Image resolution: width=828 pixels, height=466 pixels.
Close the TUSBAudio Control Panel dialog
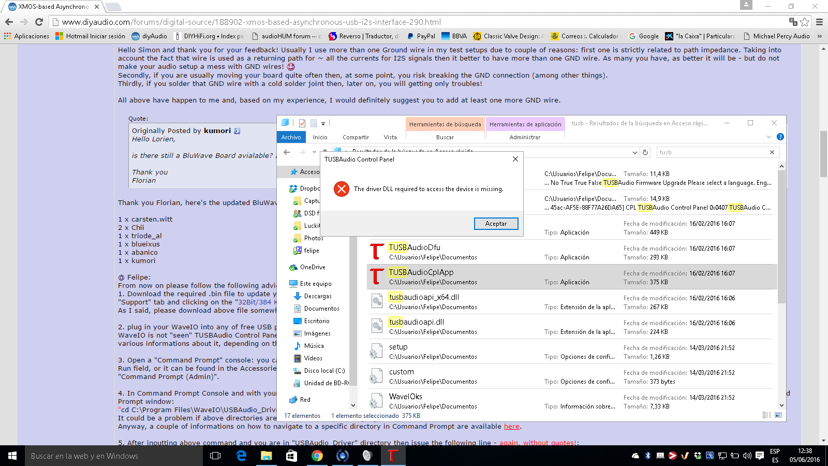coord(515,159)
